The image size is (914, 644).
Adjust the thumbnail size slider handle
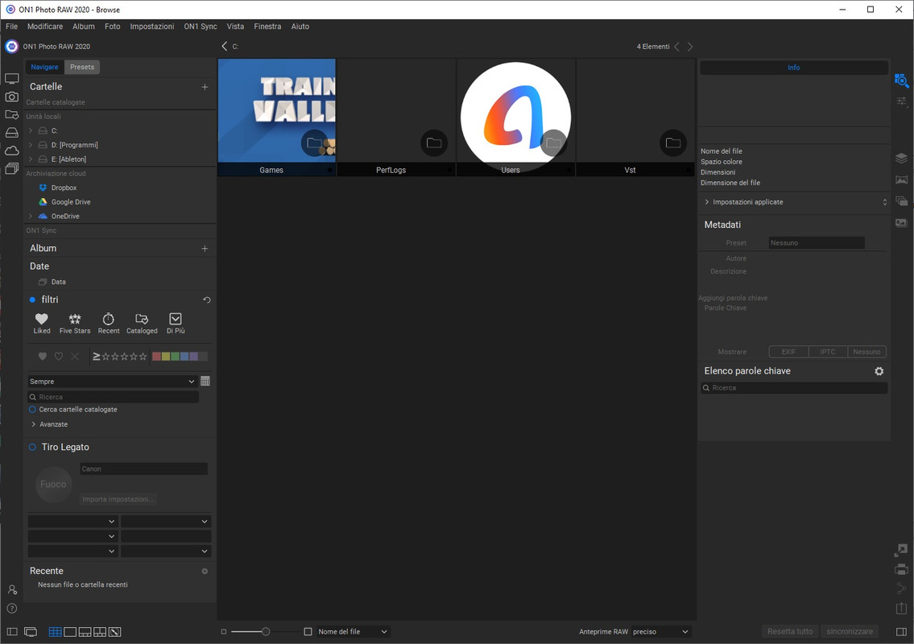(x=266, y=632)
